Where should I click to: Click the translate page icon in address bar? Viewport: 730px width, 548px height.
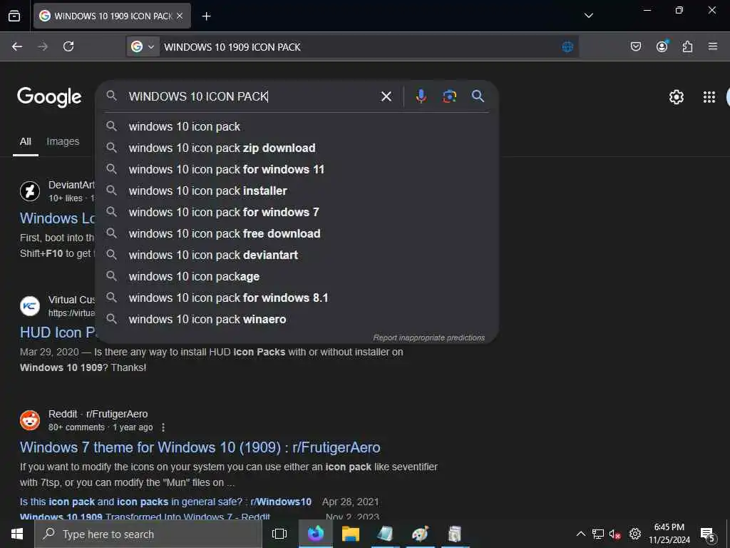[x=567, y=46]
